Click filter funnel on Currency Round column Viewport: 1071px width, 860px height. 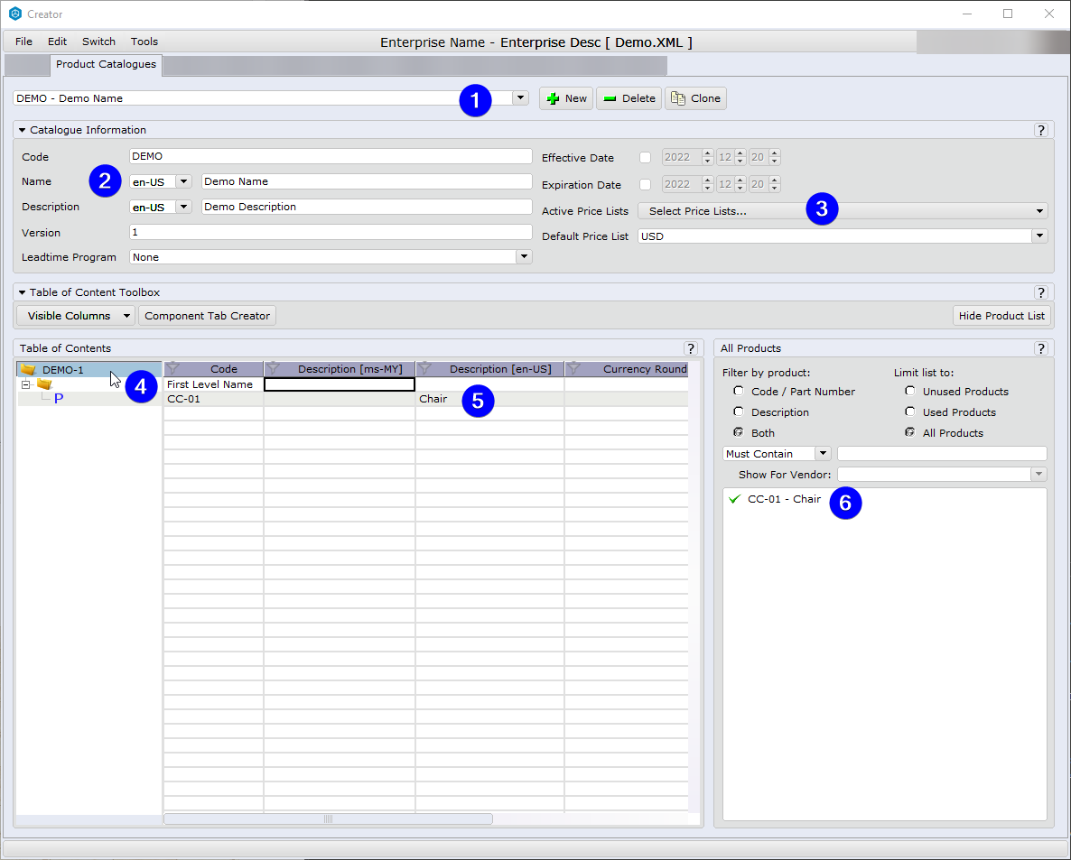[573, 368]
